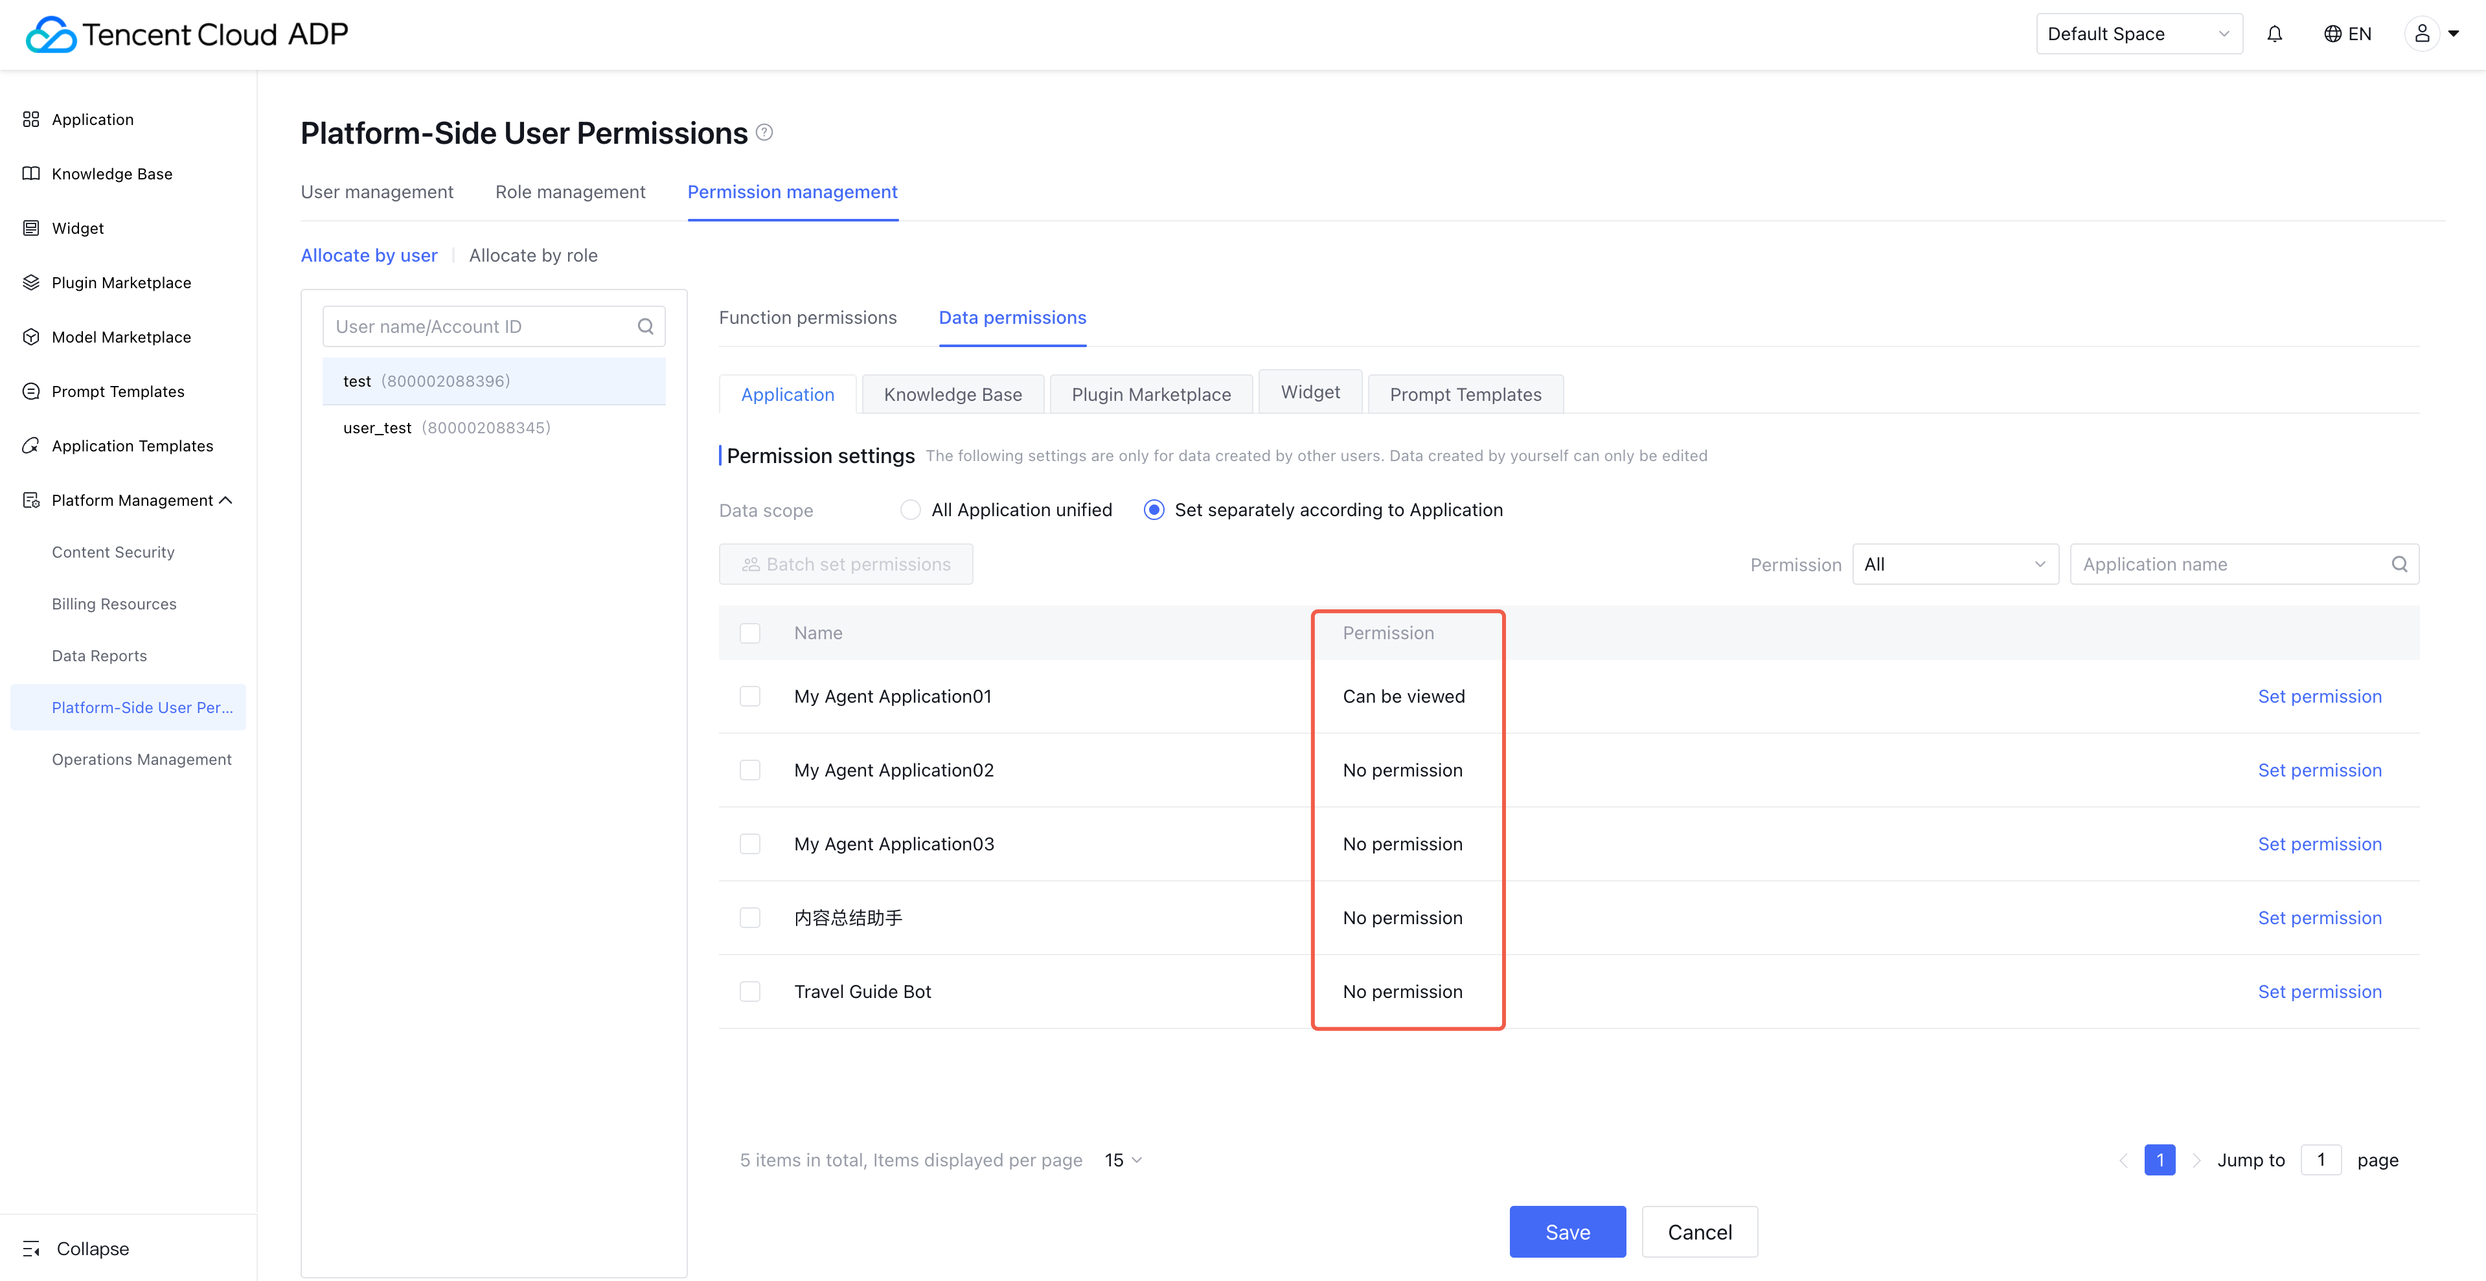Click the user account avatar icon
Screen dimensions: 2486x1281
(2421, 35)
